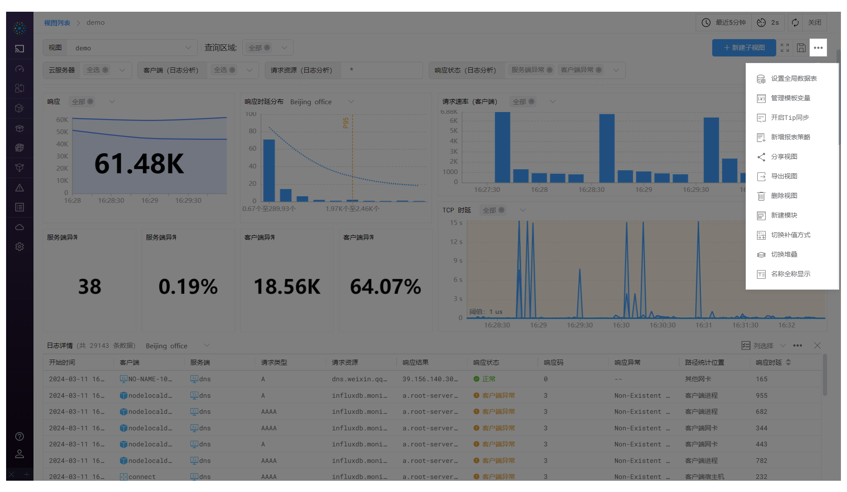Choose 导出视图 menu entry
Viewport: 847px width, 492px height.
(x=784, y=176)
